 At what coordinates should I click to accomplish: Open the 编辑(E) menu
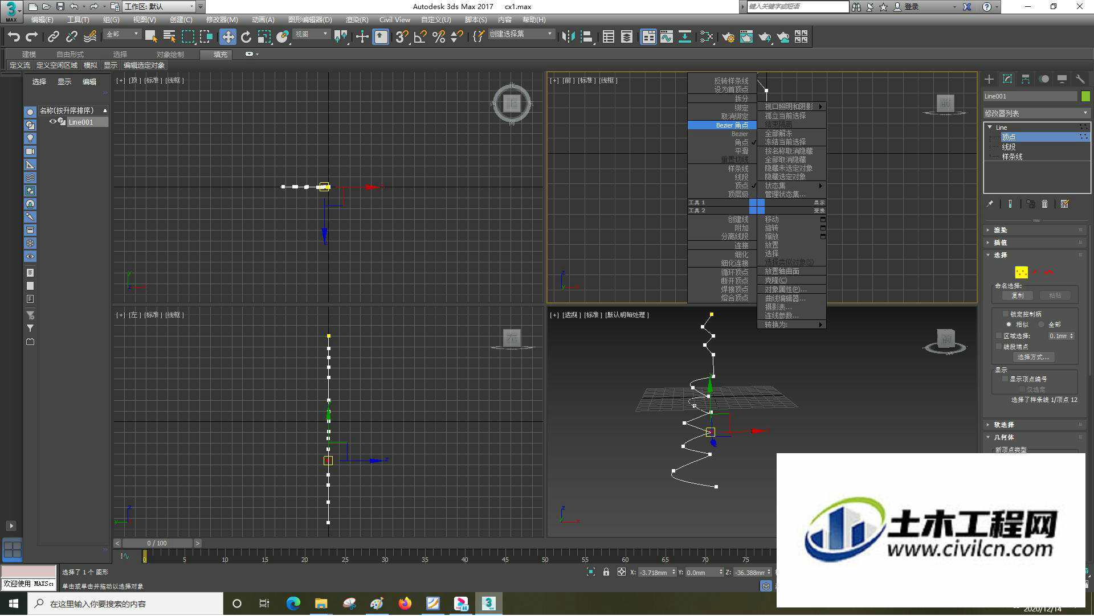42,20
